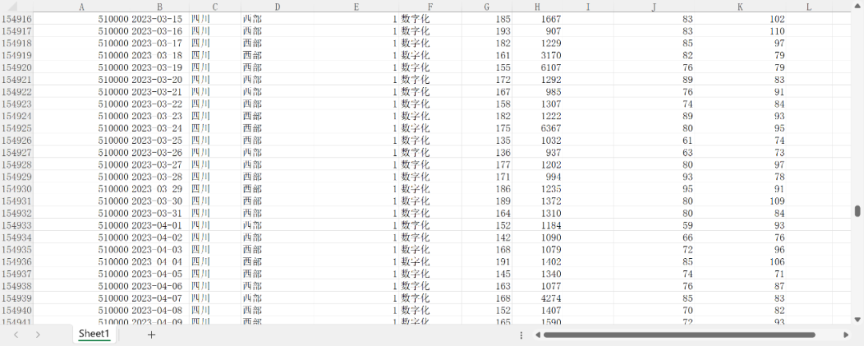Select column H header
Screen dimensions: 864x346
(x=538, y=6)
